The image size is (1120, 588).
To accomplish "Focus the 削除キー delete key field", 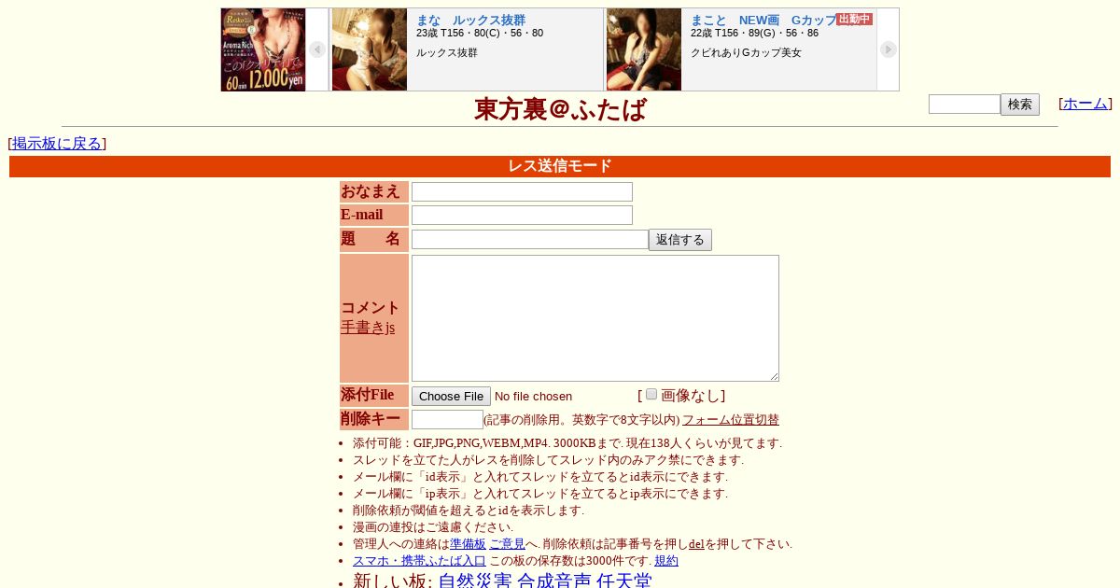I will [447, 420].
